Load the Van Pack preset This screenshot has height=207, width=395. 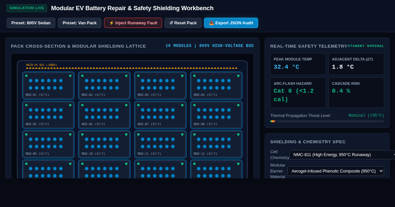click(x=80, y=23)
